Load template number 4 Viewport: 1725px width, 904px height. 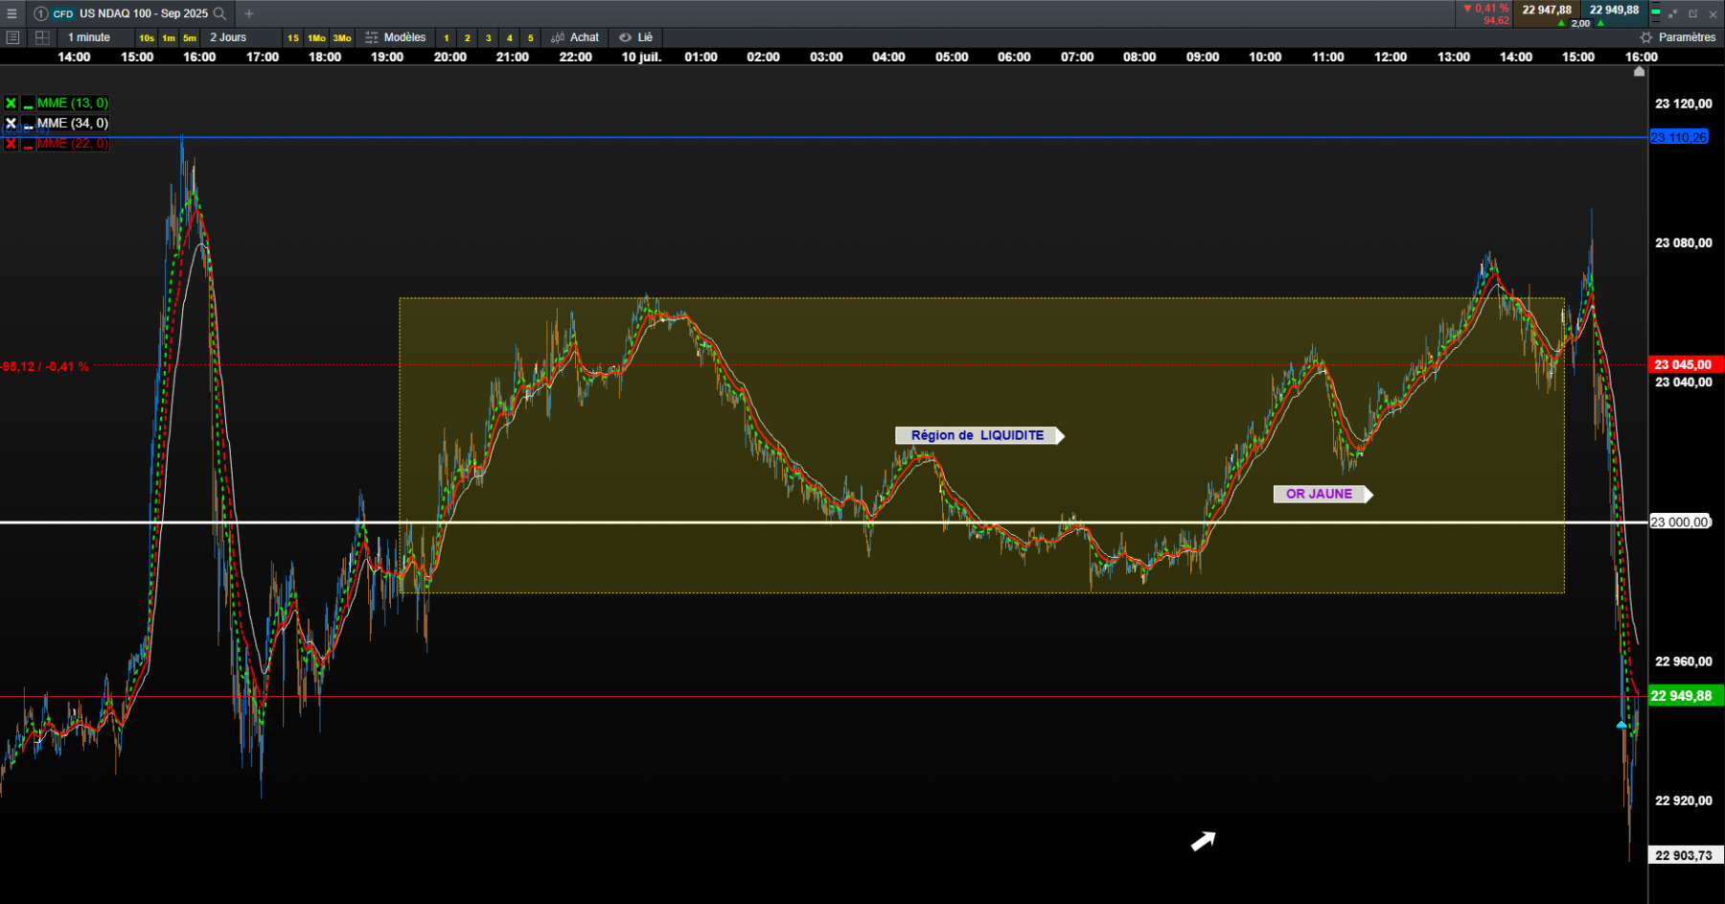(x=510, y=38)
